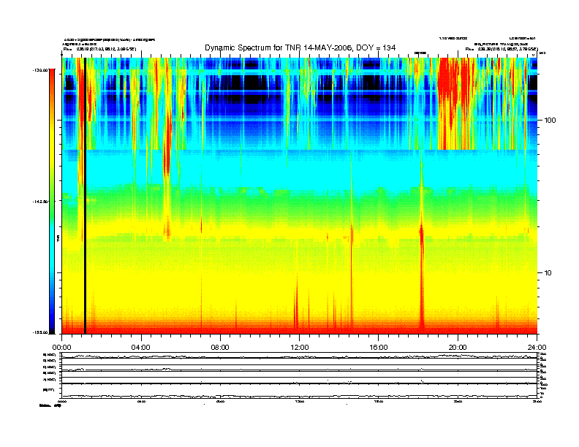The height and width of the screenshot is (447, 579).
Task: Select the '20:00' time axis label
Action: [458, 348]
